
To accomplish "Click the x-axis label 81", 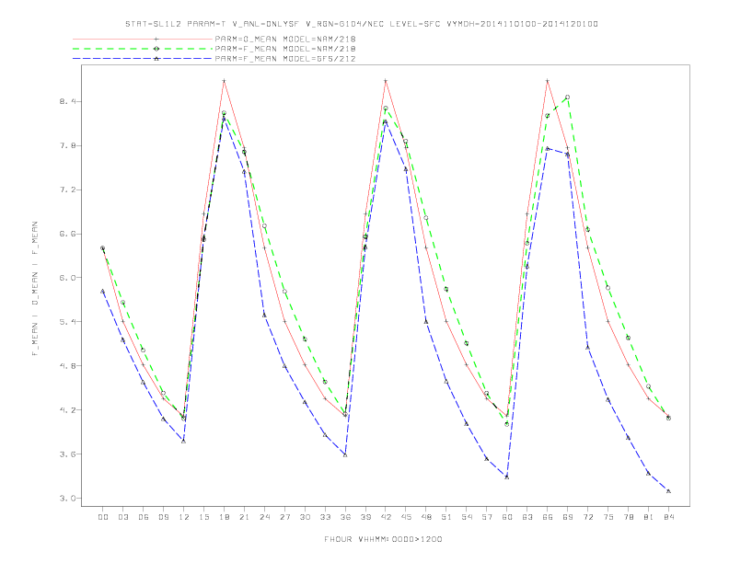I will [x=649, y=517].
